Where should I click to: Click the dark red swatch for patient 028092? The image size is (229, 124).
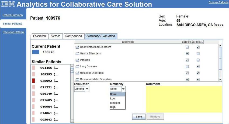click(33, 81)
